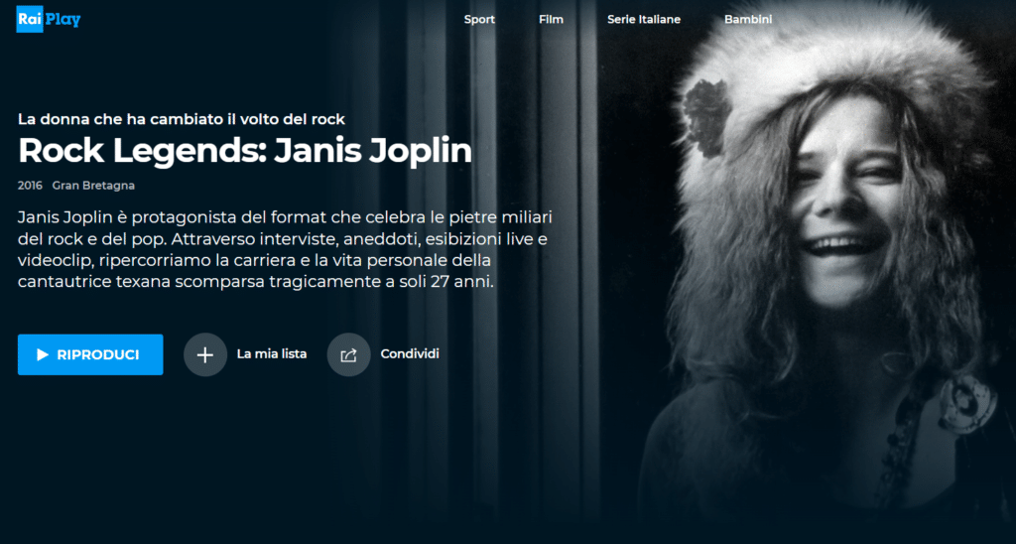Click the Condividi text label
Screen dimensions: 1016x544
[410, 354]
